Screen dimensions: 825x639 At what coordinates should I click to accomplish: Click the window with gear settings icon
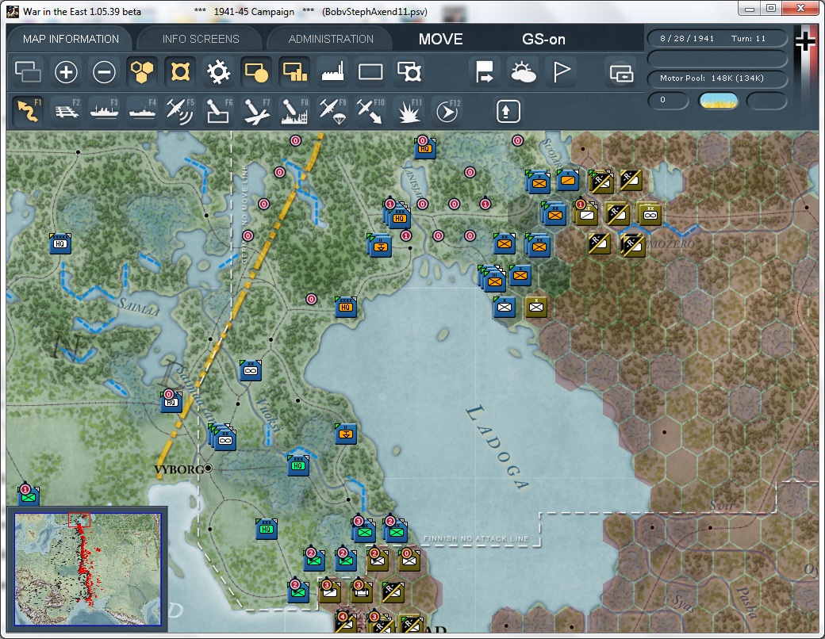[409, 72]
